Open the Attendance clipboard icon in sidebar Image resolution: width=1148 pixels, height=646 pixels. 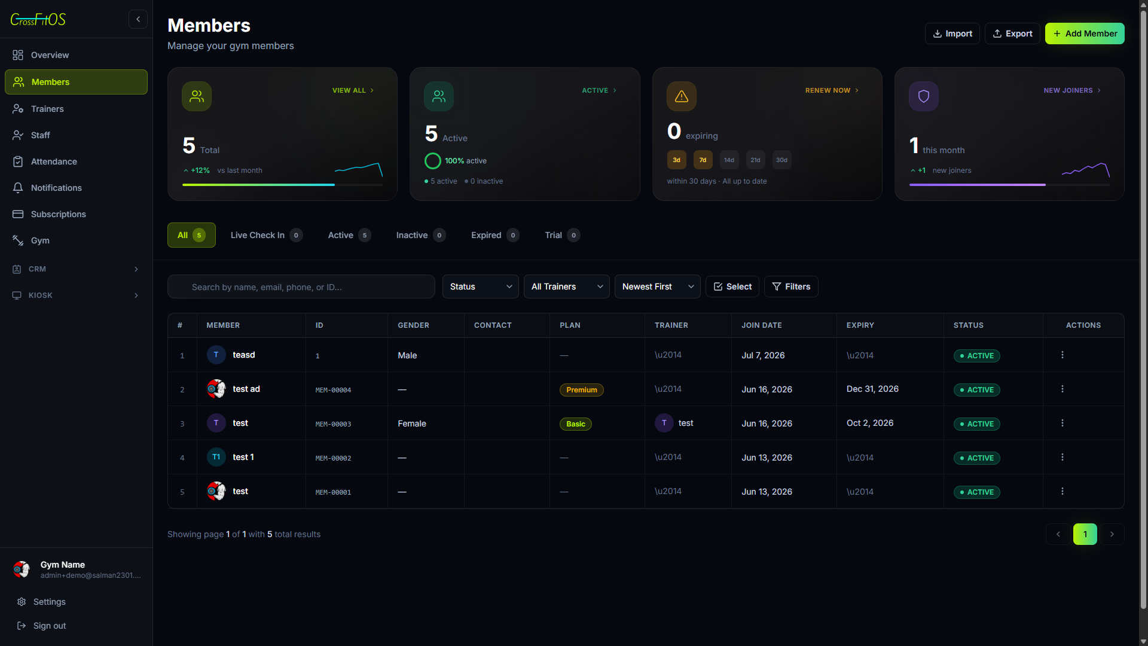tap(18, 161)
